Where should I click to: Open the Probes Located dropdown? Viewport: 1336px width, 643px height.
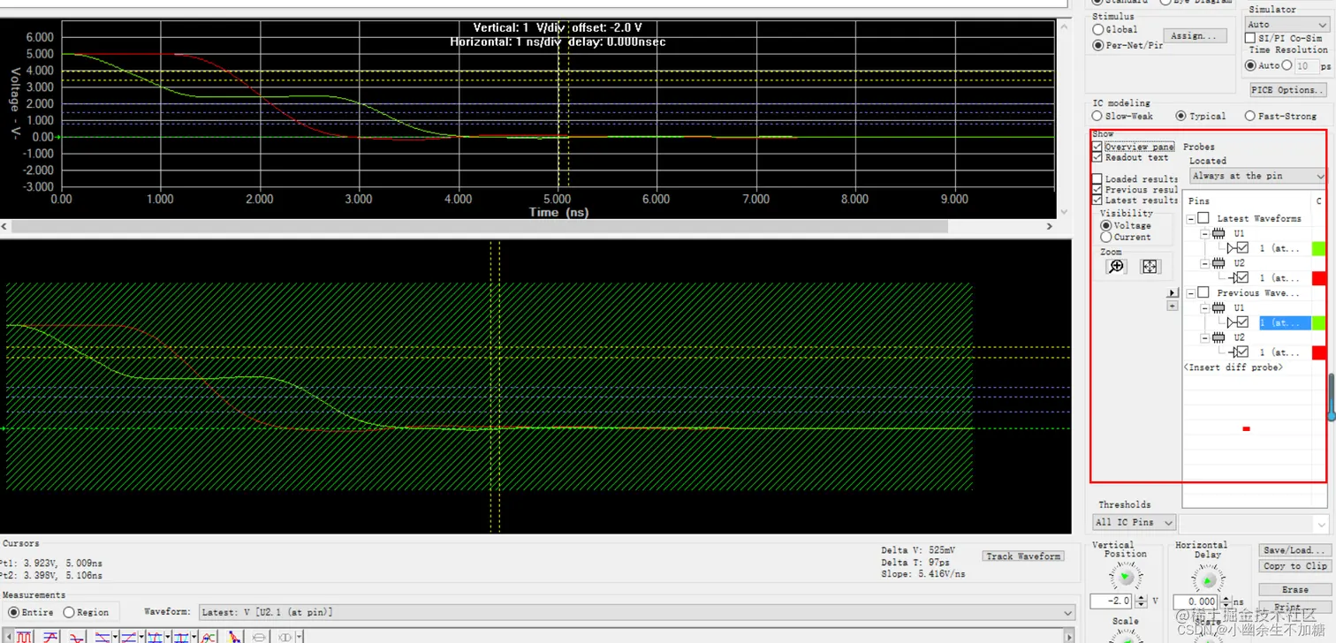point(1257,176)
